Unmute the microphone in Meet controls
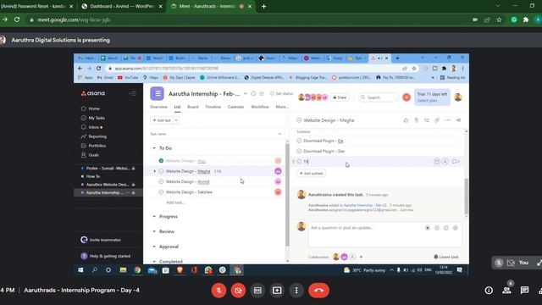This screenshot has width=542, height=305. click(218, 290)
